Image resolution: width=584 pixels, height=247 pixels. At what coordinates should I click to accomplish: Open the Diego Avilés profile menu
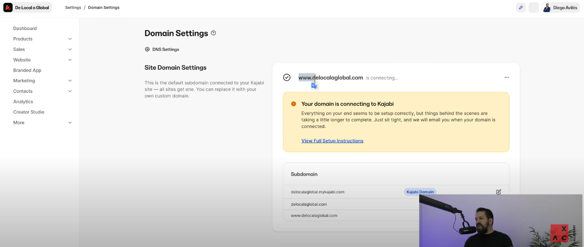561,8
